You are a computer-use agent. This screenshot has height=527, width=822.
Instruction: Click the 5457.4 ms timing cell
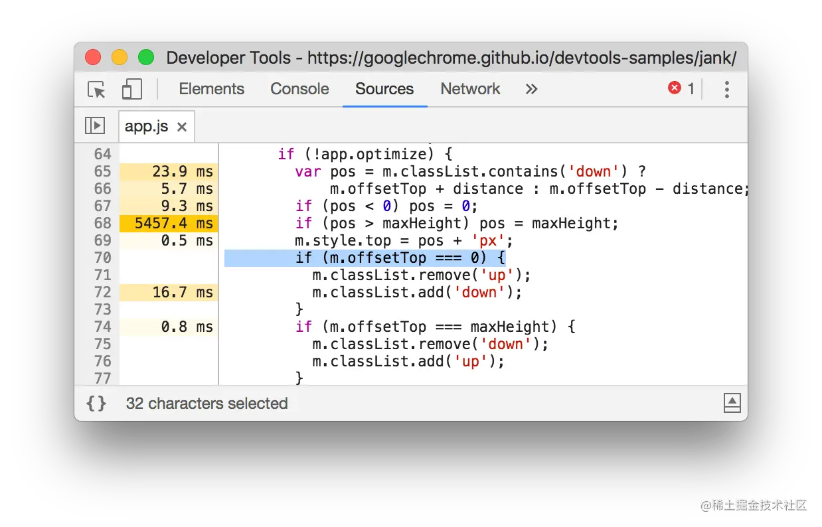(x=169, y=223)
